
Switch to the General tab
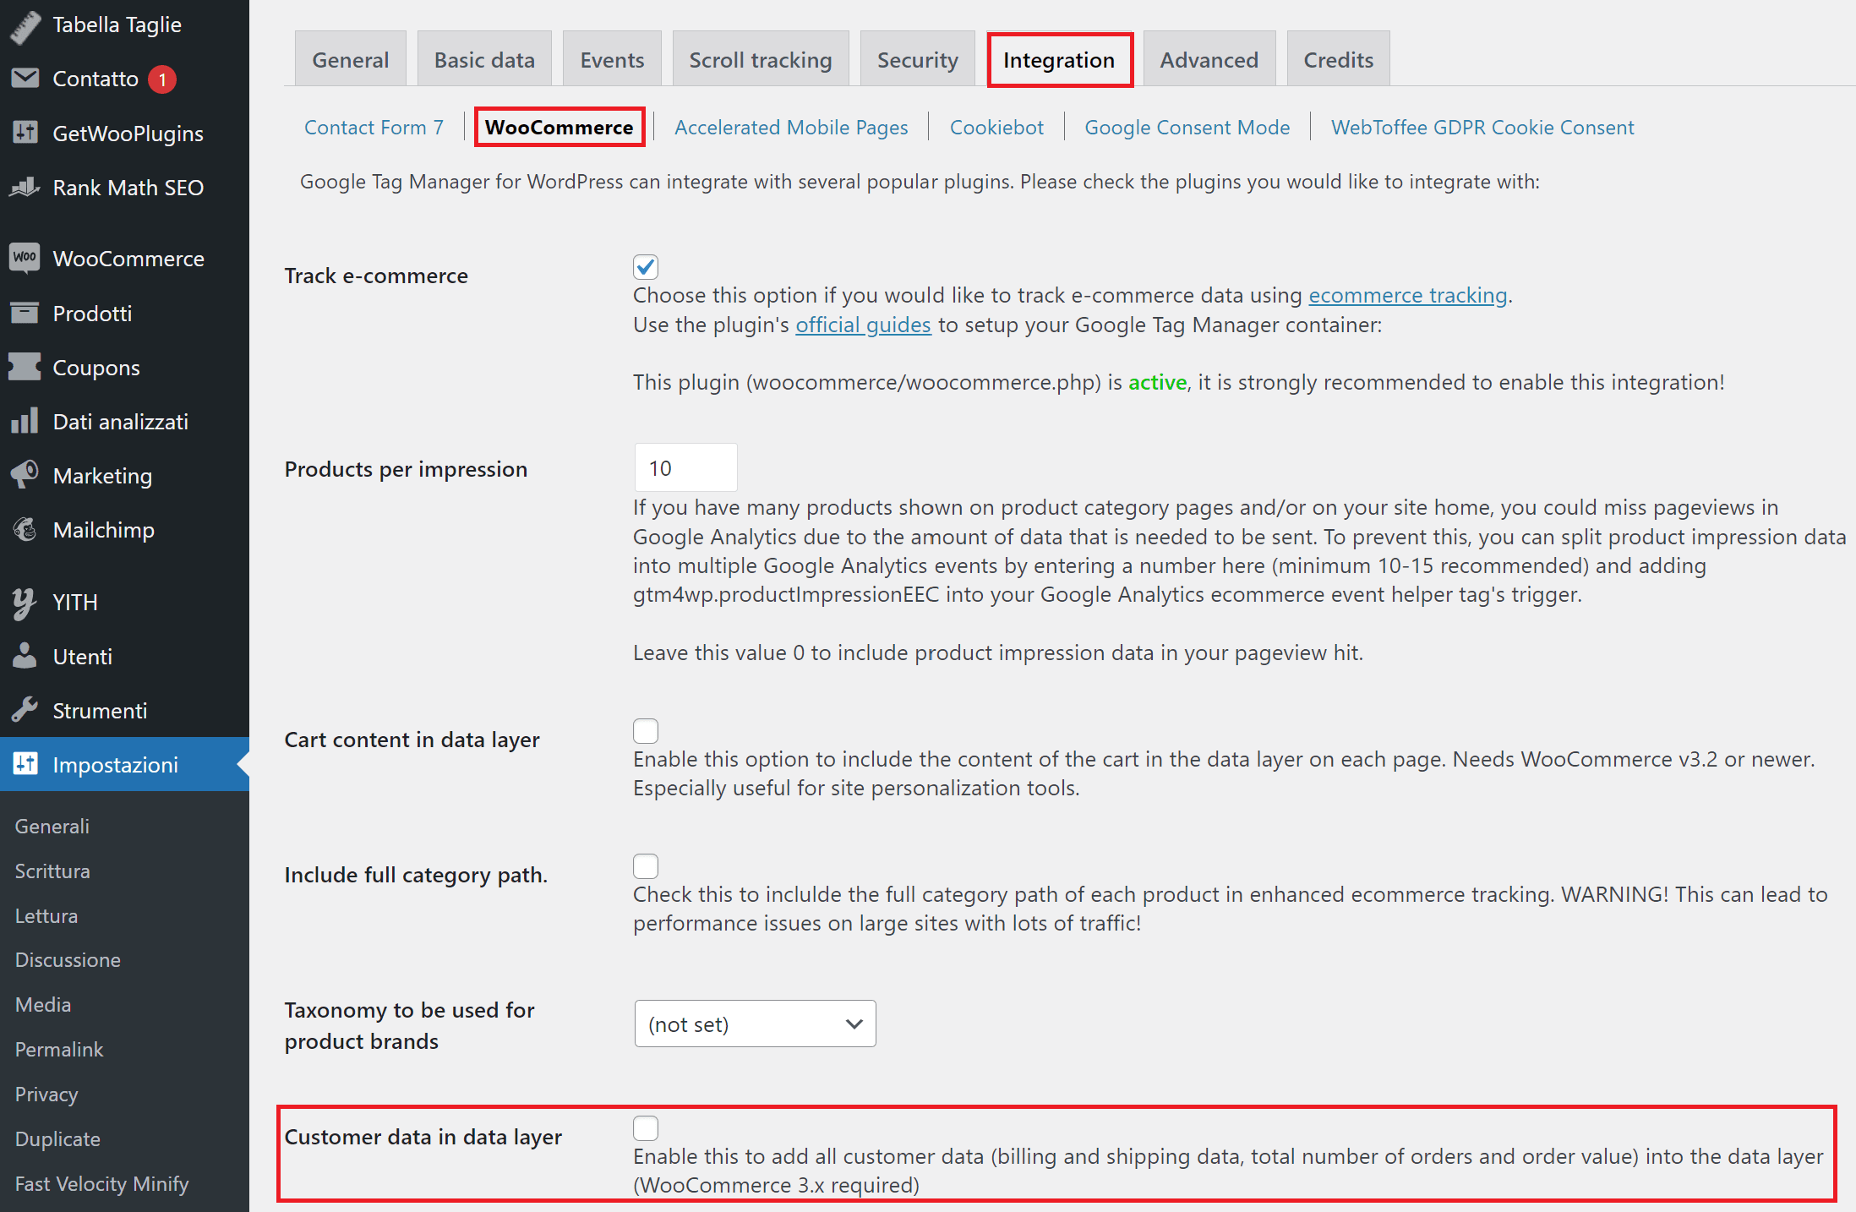pos(351,59)
